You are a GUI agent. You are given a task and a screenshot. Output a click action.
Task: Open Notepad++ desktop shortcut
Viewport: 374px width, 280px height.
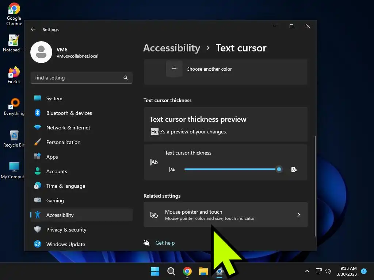pos(14,43)
